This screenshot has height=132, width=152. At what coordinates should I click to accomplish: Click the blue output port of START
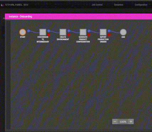[x=28, y=31]
